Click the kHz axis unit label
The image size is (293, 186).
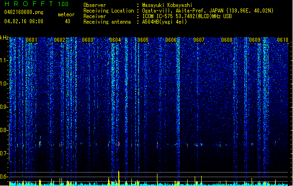[4, 38]
